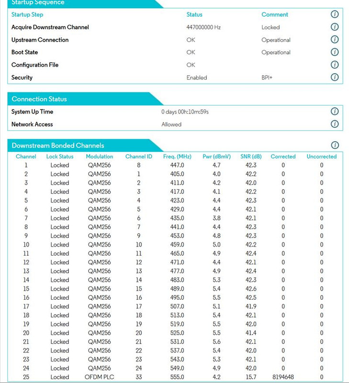
Task: Click the BPI+ security comment
Action: 267,78
